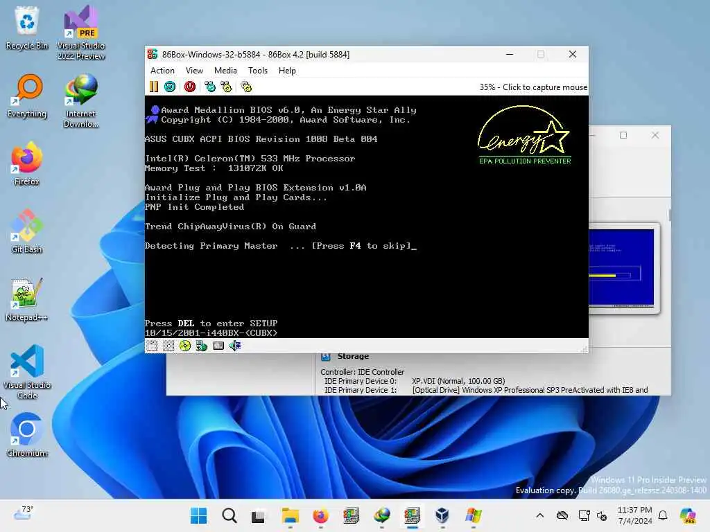Click the hard disk status bar icon

(x=218, y=346)
